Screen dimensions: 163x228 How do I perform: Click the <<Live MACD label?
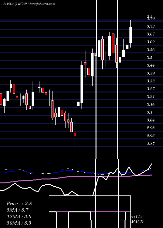point(137,220)
